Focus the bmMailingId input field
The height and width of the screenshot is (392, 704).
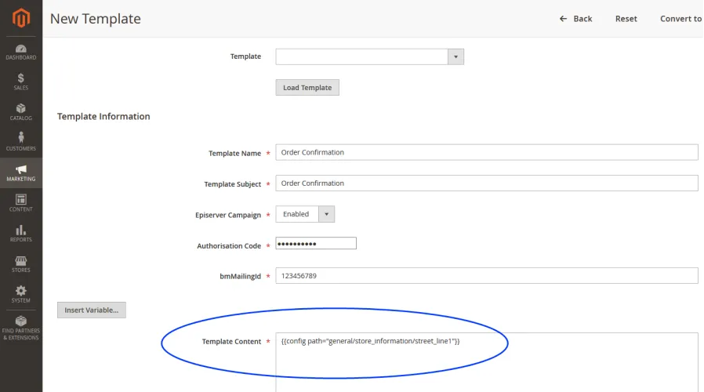pyautogui.click(x=487, y=276)
